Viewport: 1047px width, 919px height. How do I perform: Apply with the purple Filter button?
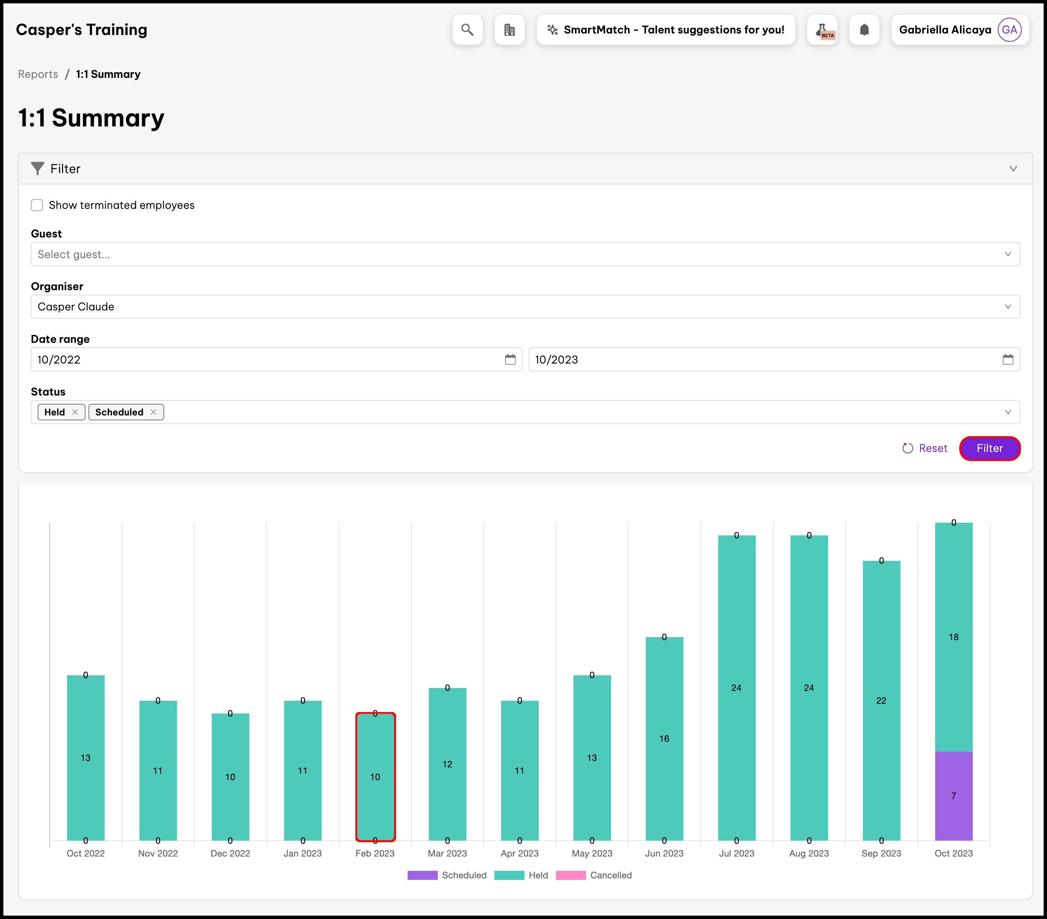tap(989, 449)
